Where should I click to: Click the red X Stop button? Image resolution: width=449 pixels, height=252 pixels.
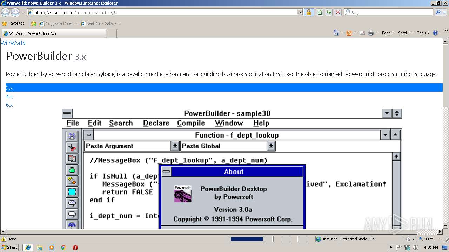click(x=338, y=12)
